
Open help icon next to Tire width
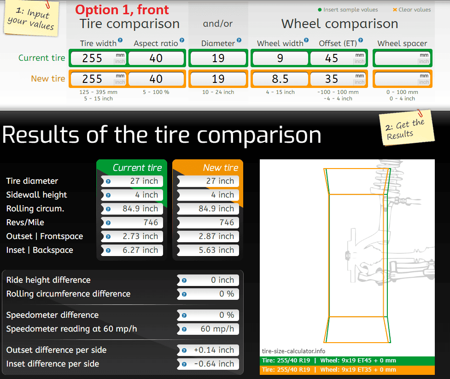pyautogui.click(x=120, y=40)
